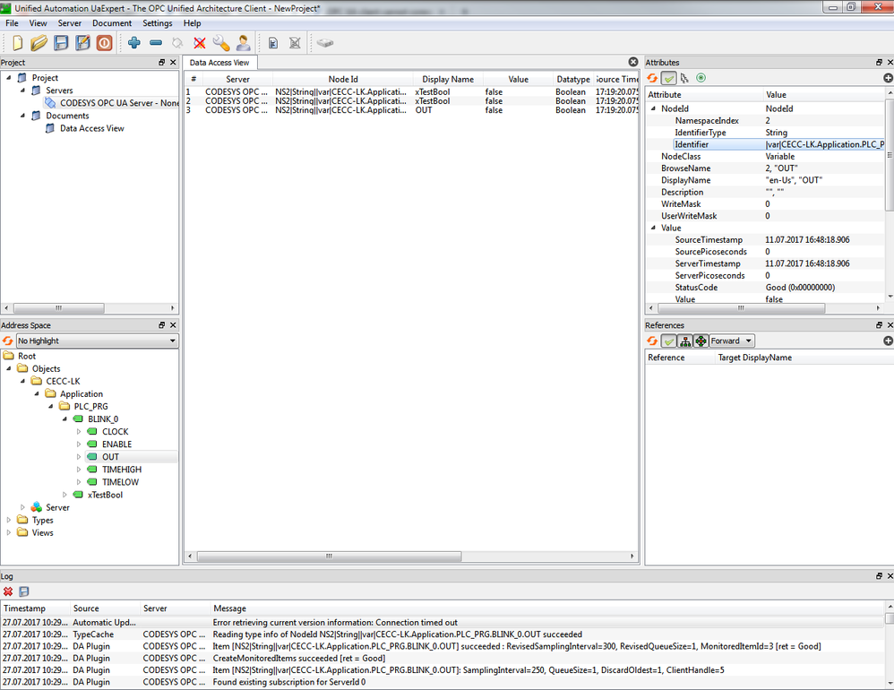The image size is (894, 690).
Task: Click the Identifier value field in Attributes
Action: (824, 144)
